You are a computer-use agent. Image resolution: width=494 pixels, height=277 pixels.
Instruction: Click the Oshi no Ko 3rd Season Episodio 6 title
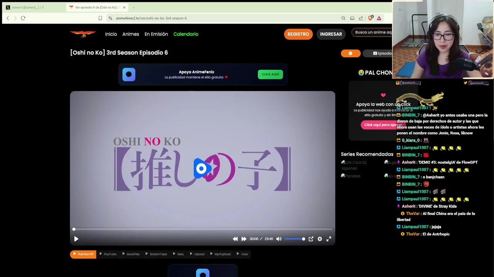119,53
